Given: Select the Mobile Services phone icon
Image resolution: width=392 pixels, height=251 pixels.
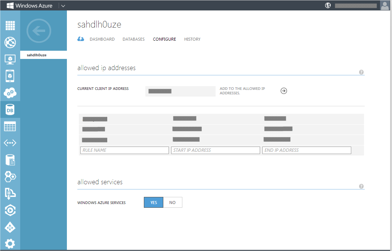Looking at the screenshot, I should 10,76.
